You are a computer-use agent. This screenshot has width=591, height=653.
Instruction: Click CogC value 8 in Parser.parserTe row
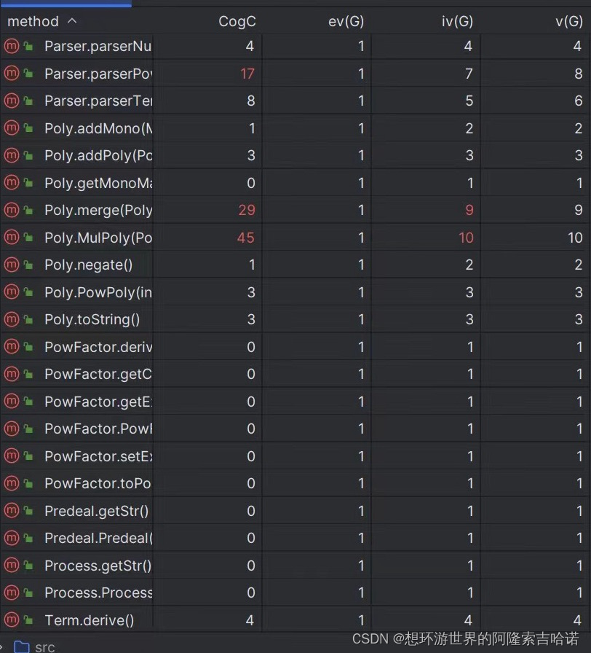251,101
